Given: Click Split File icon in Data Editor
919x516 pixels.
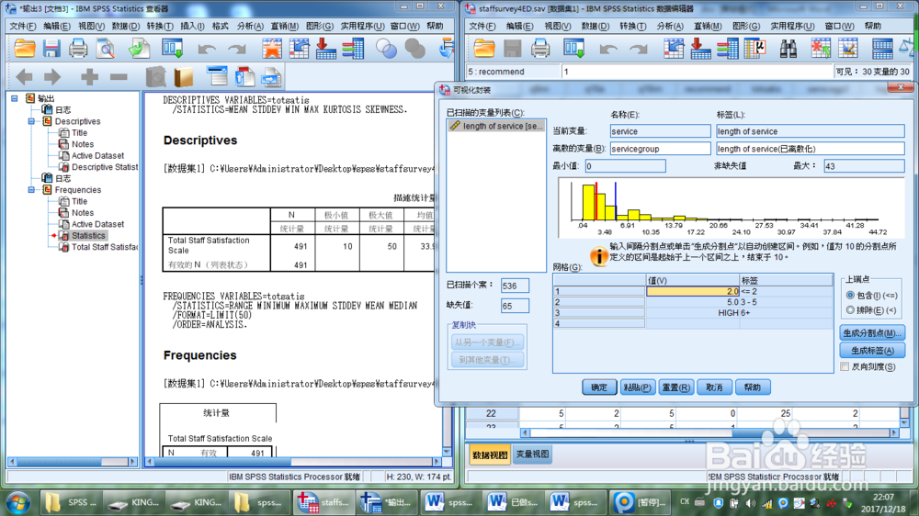Looking at the screenshot, I should pos(882,49).
